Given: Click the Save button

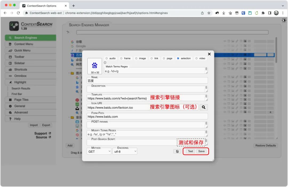Looking at the screenshot, I should coord(201,151).
